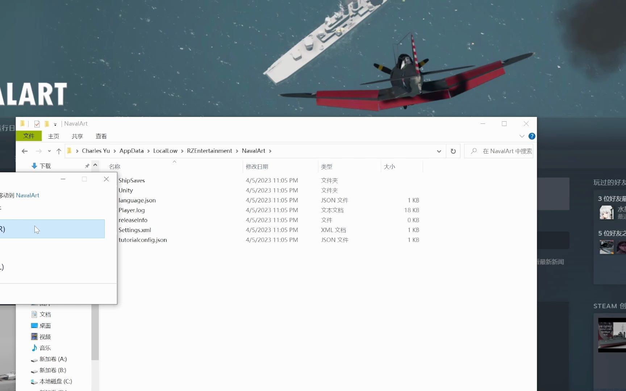The image size is (626, 391).
Task: Click RZEntertainment in the address breadcrumb
Action: 209,151
